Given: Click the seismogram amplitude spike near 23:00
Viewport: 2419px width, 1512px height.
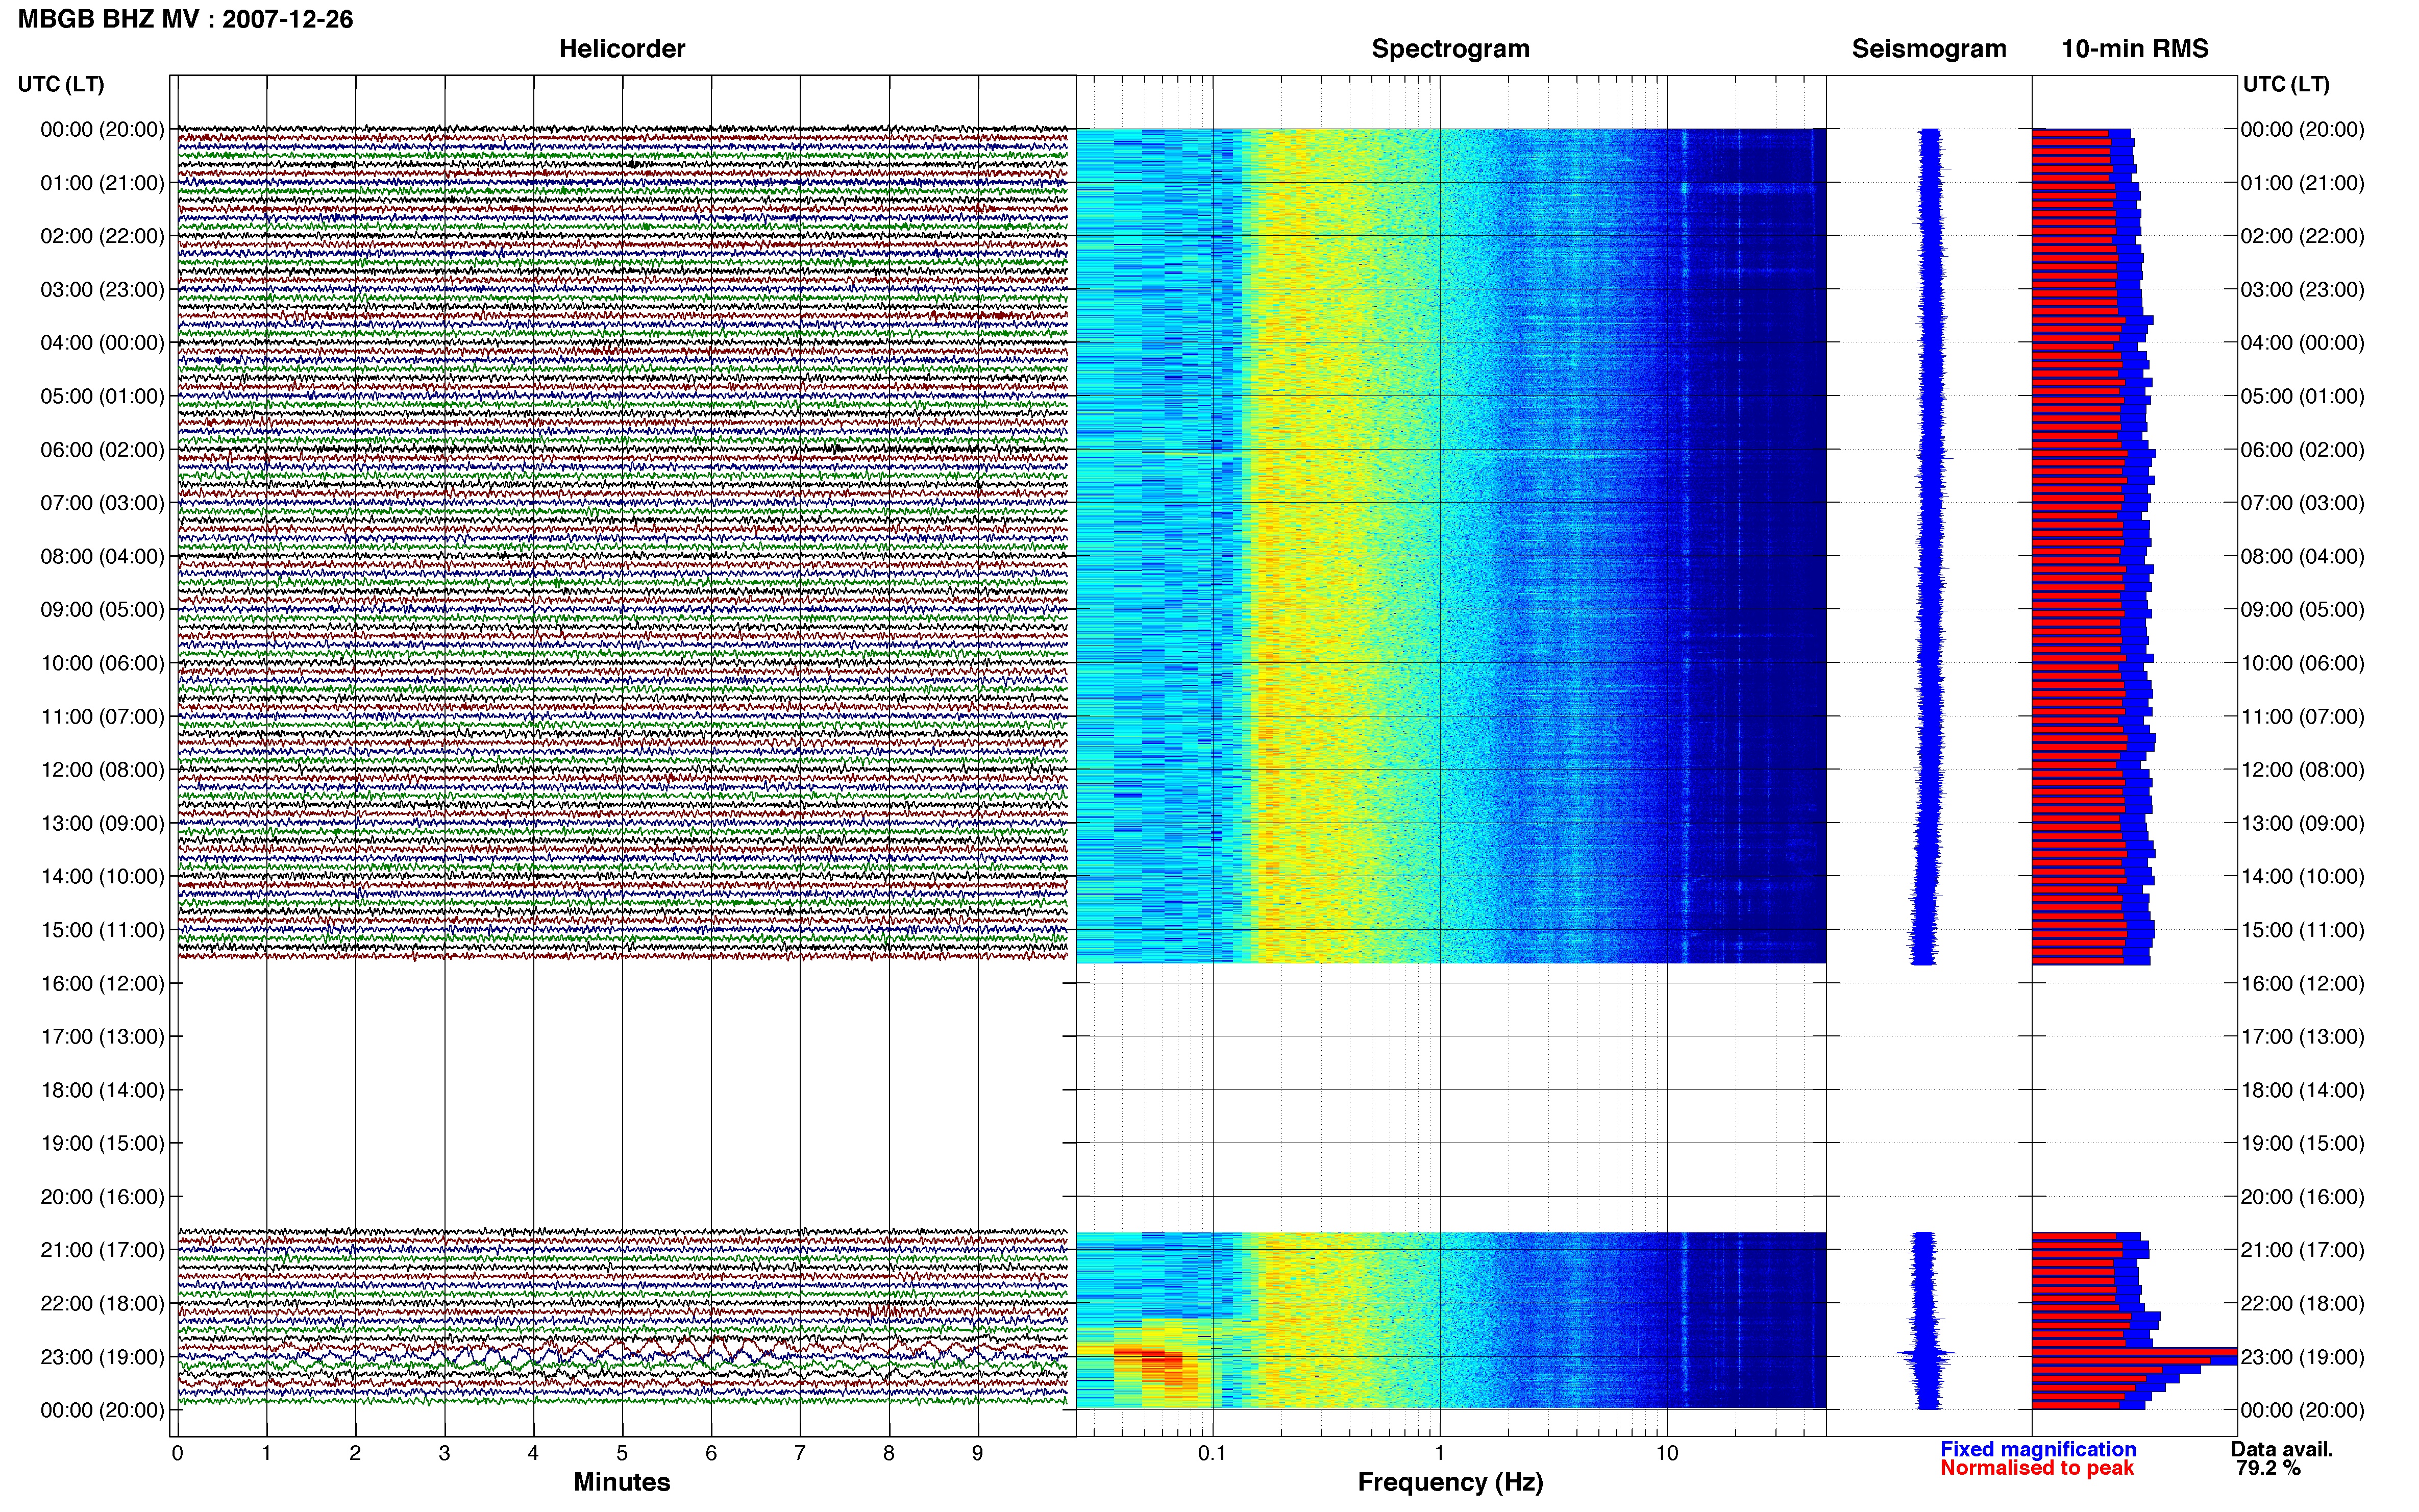Looking at the screenshot, I should coord(1926,1354).
